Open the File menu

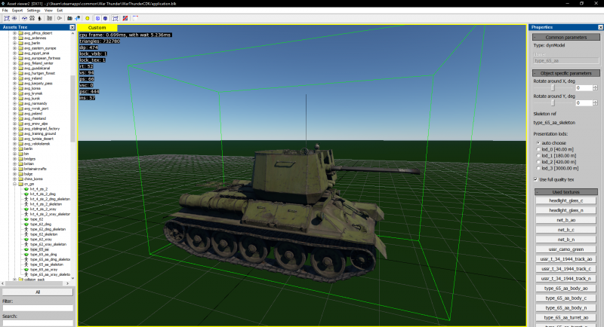point(5,11)
